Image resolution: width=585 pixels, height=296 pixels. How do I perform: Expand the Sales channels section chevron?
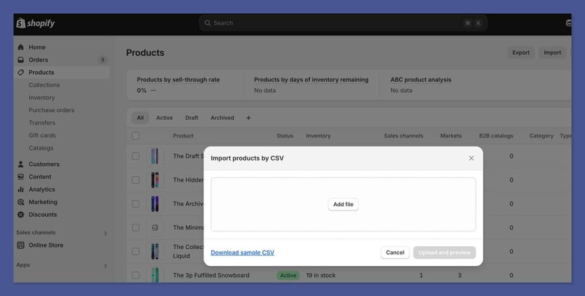click(x=105, y=233)
